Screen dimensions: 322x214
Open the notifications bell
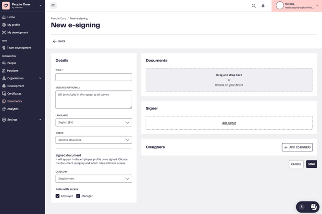263,6
